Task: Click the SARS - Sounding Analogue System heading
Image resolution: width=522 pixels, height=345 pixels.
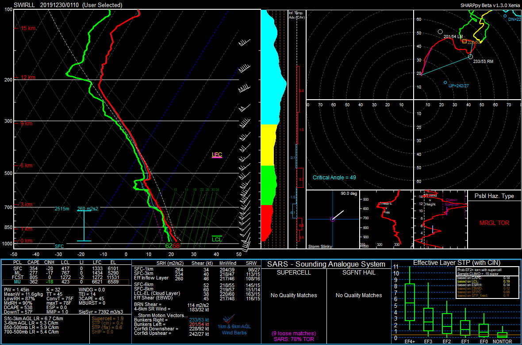Action: (x=326, y=264)
